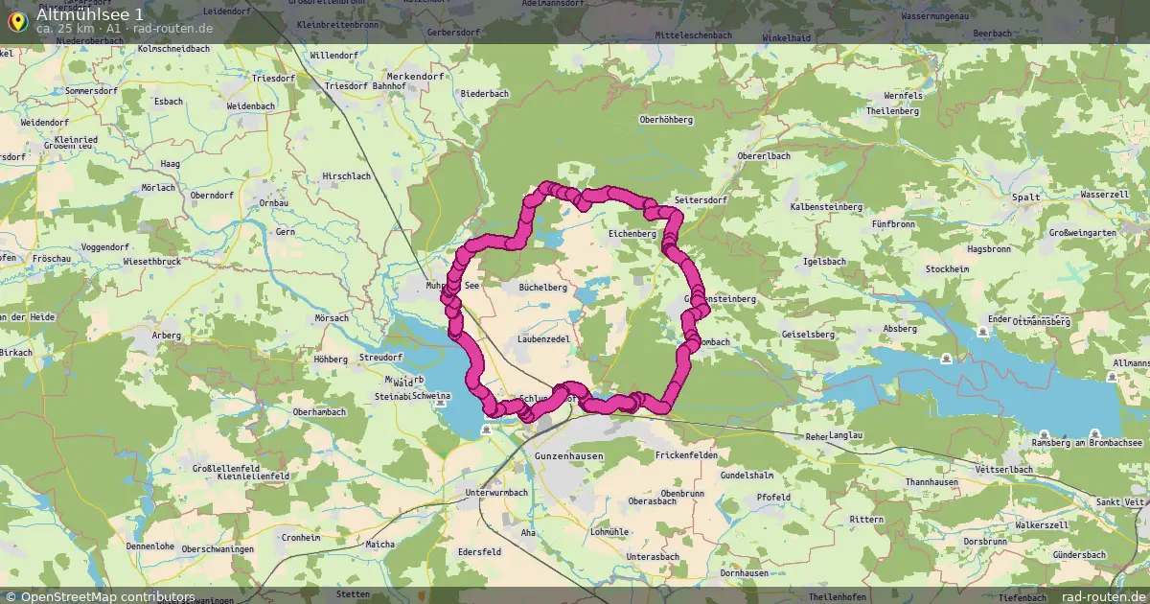Screen dimensions: 1150x604
Task: Select the Spalt town label
Action: [1025, 197]
